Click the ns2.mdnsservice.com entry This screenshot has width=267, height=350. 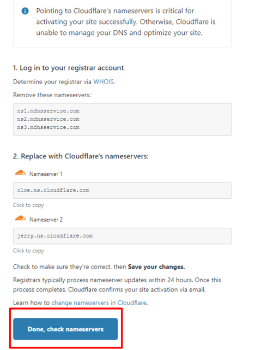tap(48, 119)
